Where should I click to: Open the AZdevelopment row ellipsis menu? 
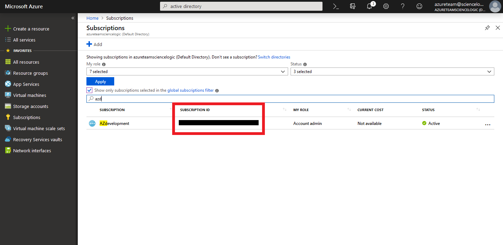(x=487, y=124)
